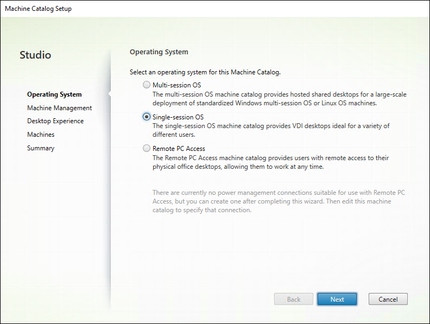Image resolution: width=430 pixels, height=324 pixels.
Task: Jump to the Summary step
Action: click(41, 148)
